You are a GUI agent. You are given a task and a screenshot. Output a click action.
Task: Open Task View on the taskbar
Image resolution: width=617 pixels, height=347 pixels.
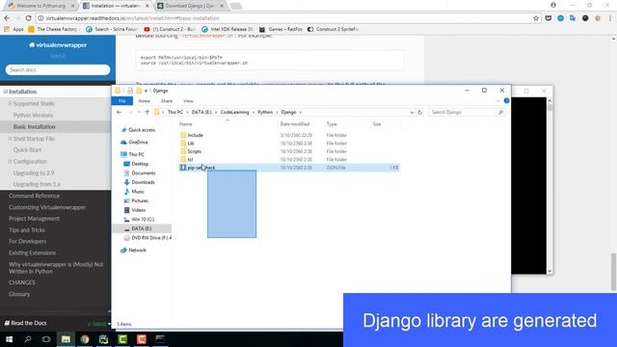pos(46,339)
